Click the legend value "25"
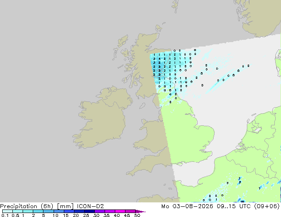The image size is (281, 217). click(x=86, y=215)
